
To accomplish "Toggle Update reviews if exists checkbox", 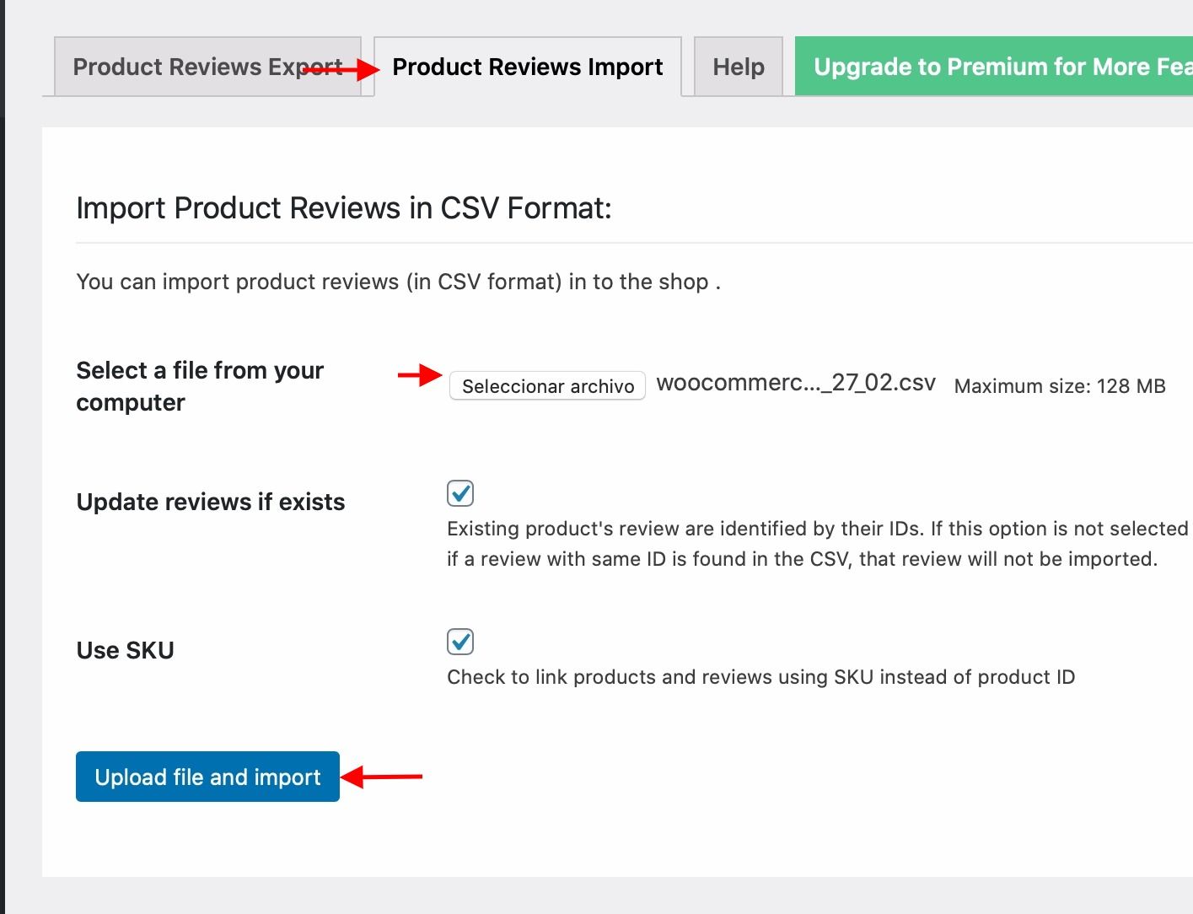I will pyautogui.click(x=460, y=493).
